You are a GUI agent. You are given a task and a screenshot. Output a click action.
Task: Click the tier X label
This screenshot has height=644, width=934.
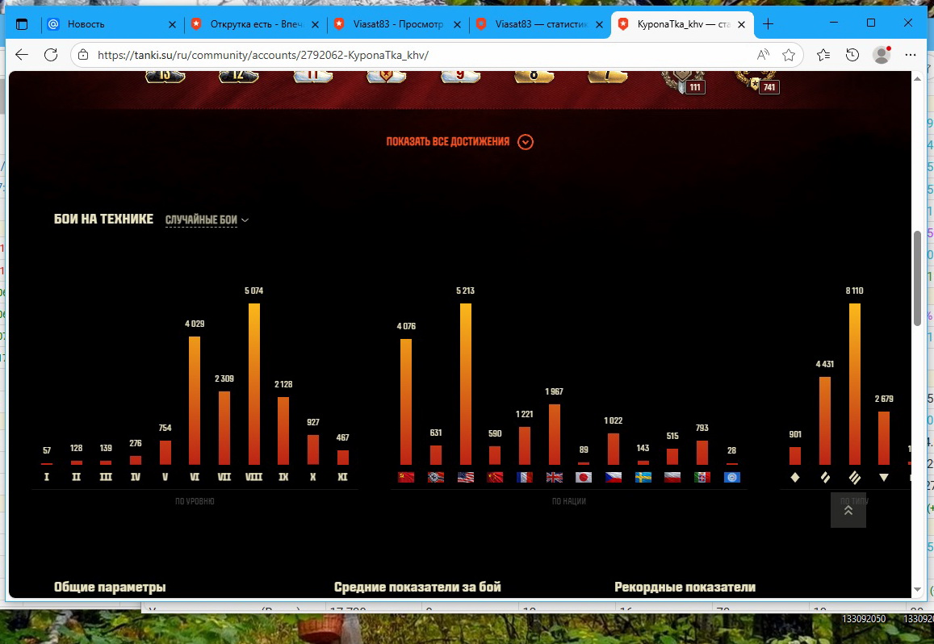tap(312, 477)
